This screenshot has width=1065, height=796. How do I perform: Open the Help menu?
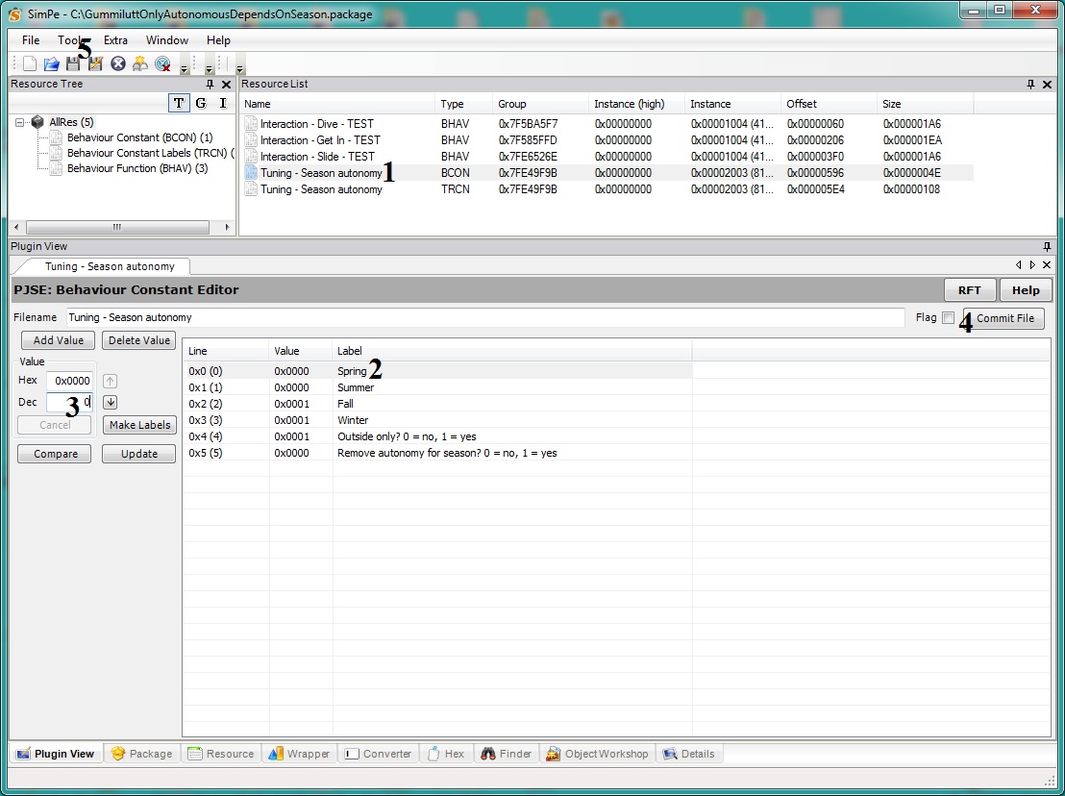click(x=218, y=40)
